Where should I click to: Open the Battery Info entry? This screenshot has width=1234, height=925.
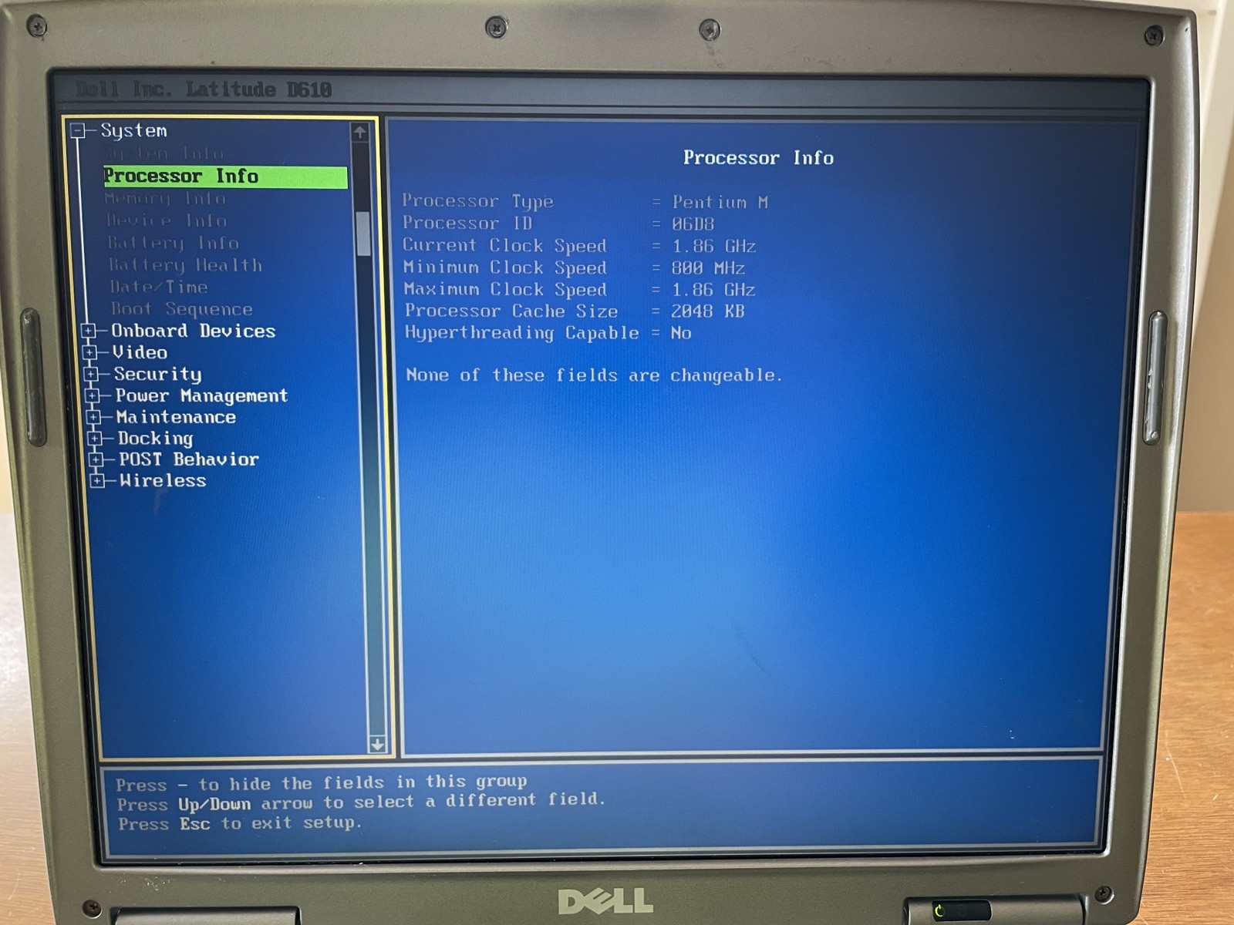(x=174, y=244)
